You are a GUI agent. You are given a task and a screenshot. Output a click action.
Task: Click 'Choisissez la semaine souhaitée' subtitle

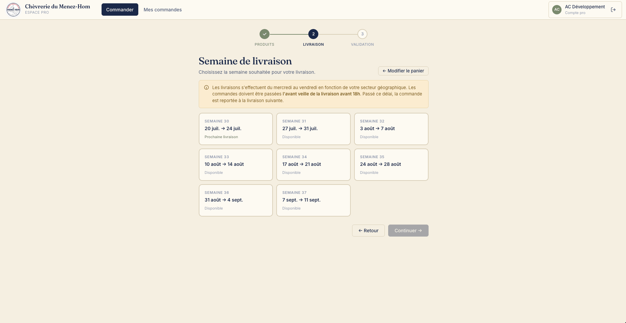pos(257,72)
